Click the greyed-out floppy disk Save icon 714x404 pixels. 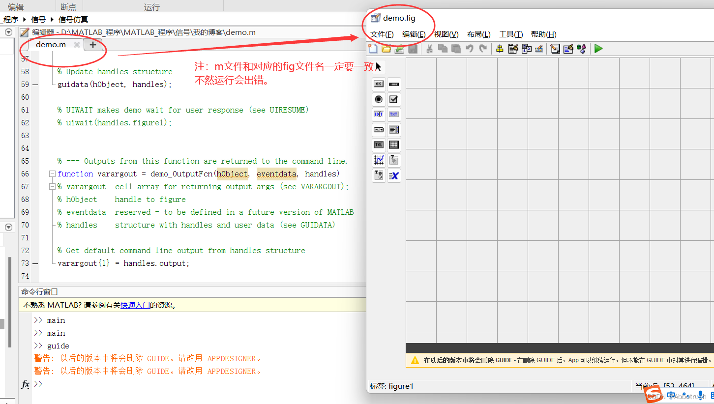pyautogui.click(x=413, y=48)
